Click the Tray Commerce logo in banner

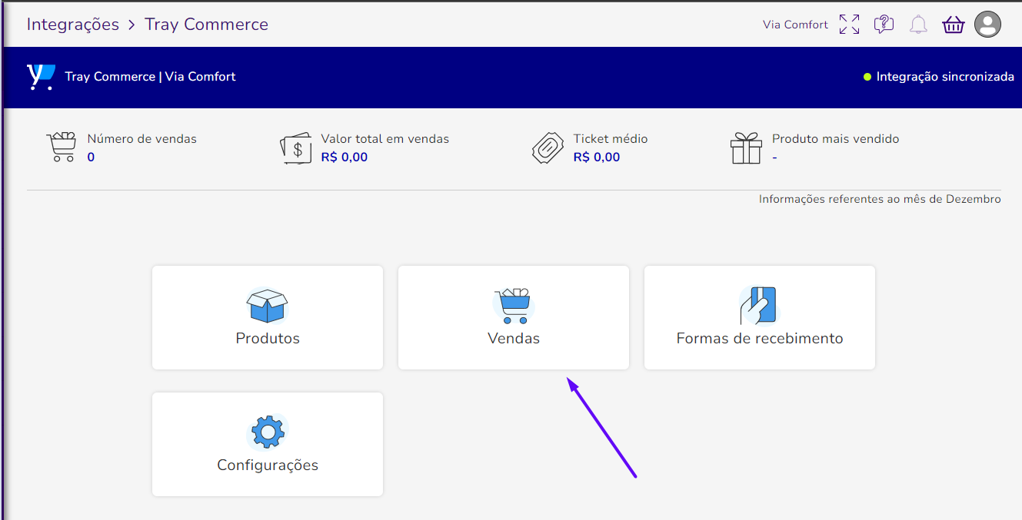pos(41,77)
